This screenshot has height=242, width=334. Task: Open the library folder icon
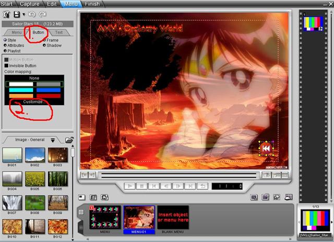[69, 140]
